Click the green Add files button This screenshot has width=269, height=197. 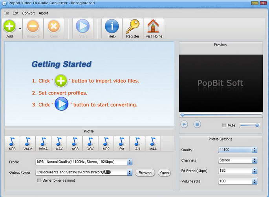[x=9, y=26]
